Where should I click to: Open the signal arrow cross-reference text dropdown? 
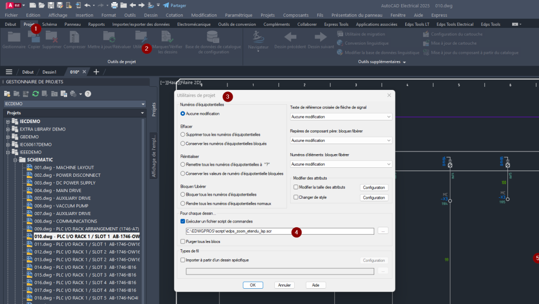341,117
